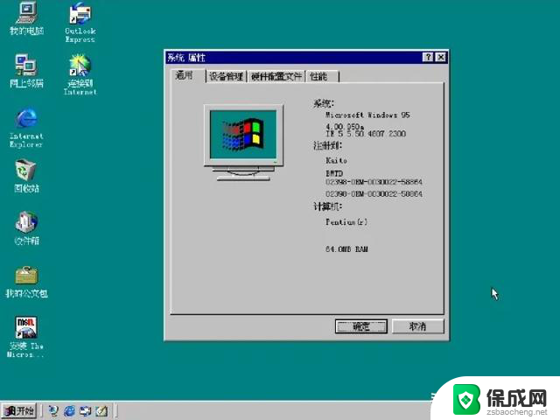
Task: Launch Internet Explorer from quick launch bar
Action: pos(69,411)
